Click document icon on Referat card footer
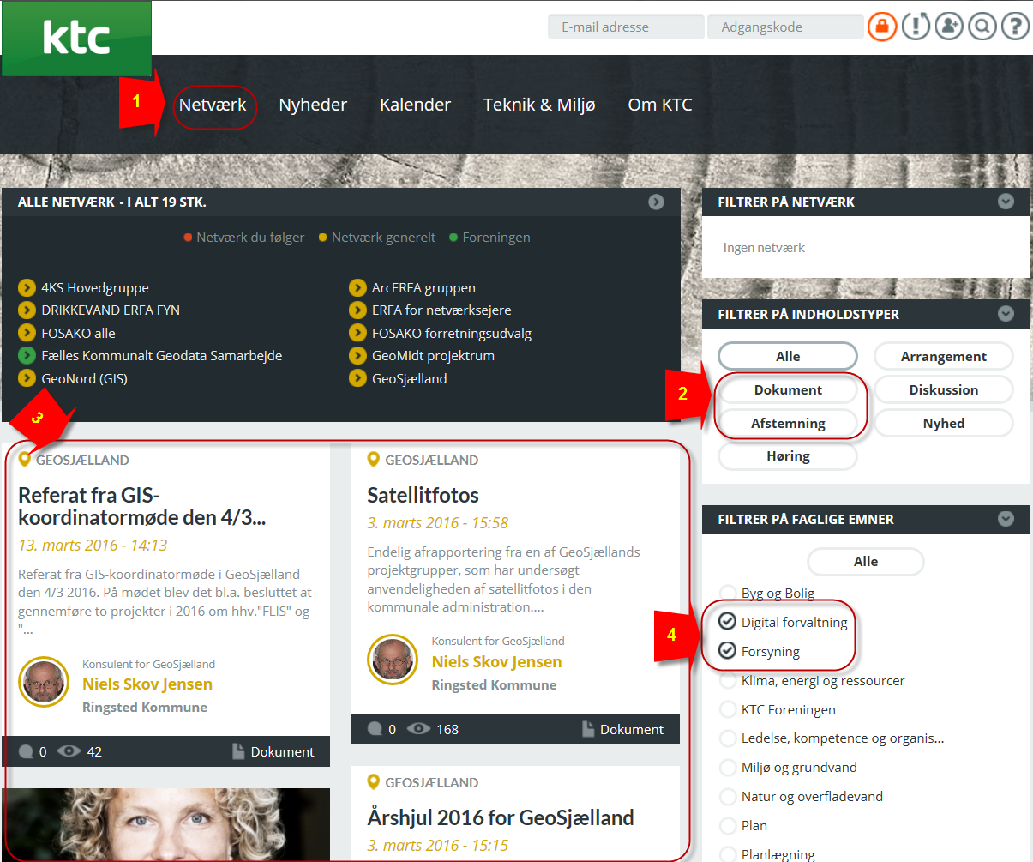 pos(238,751)
